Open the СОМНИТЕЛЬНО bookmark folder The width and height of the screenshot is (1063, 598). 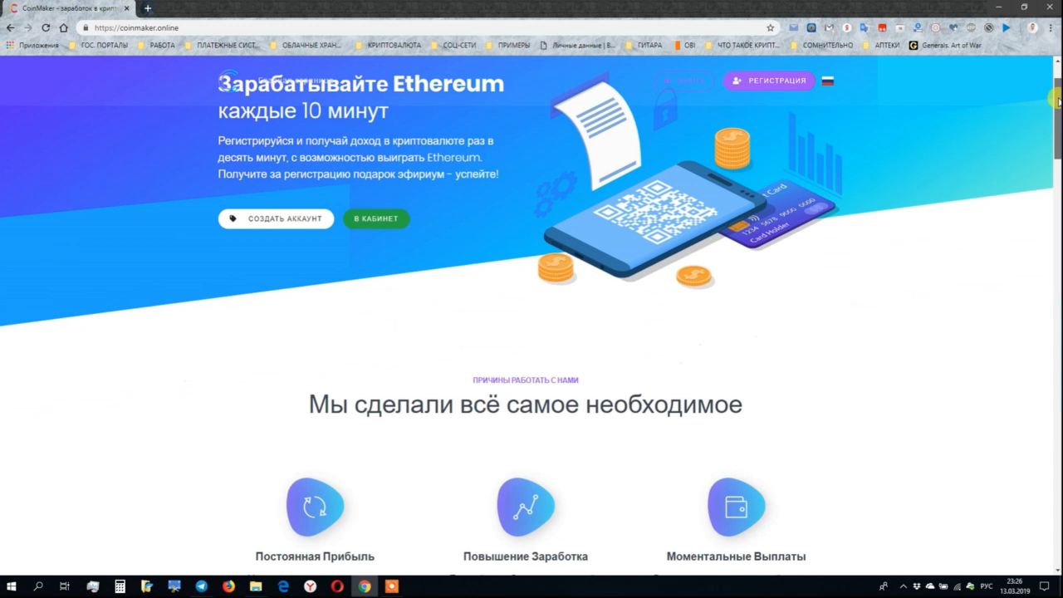(x=821, y=45)
